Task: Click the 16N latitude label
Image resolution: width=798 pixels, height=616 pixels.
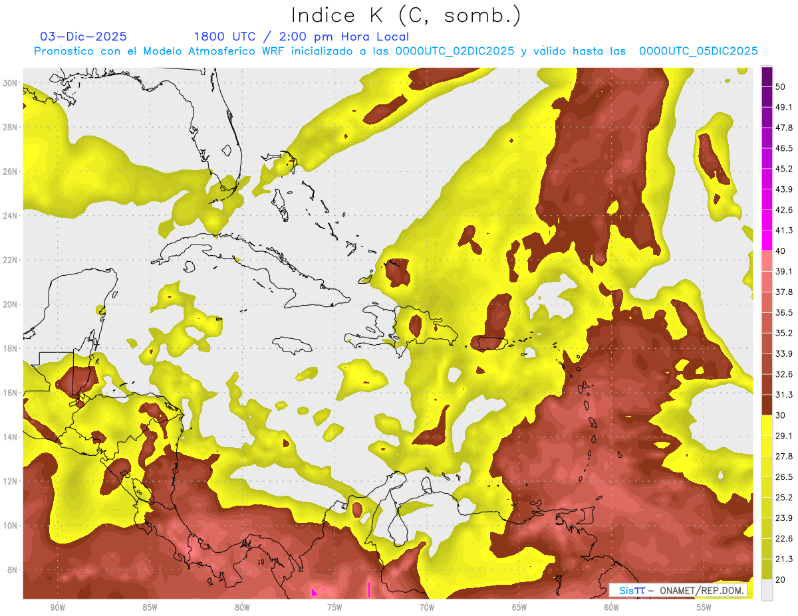Action: [10, 393]
